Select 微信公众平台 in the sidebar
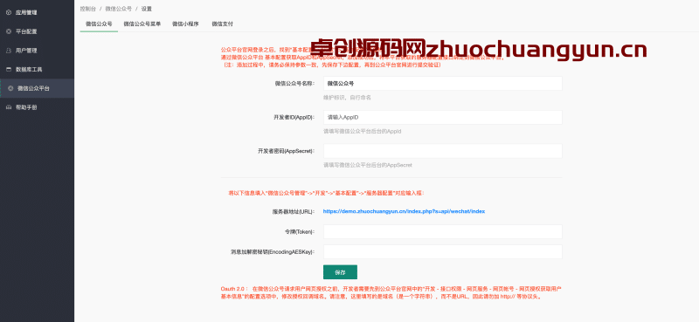The height and width of the screenshot is (322, 699). [x=37, y=89]
